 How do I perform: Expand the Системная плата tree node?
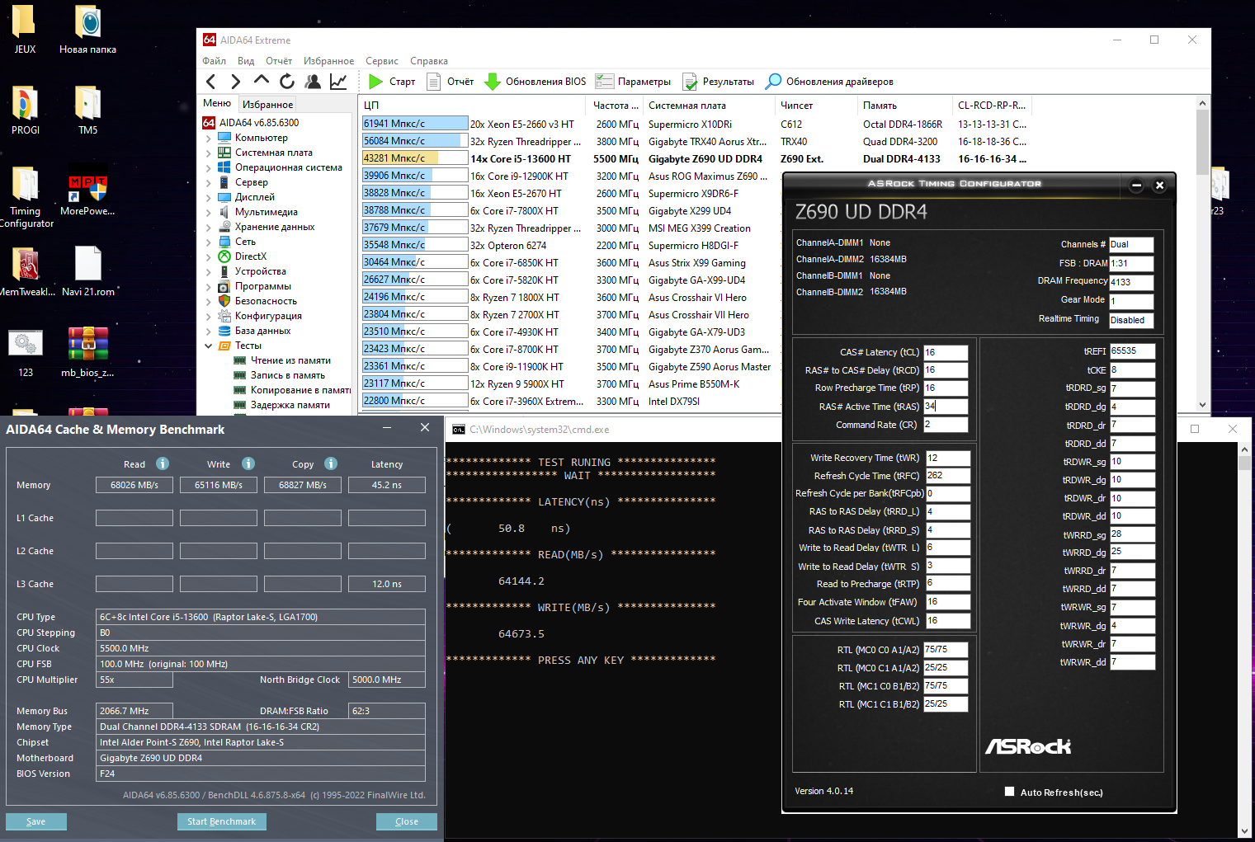click(x=209, y=153)
